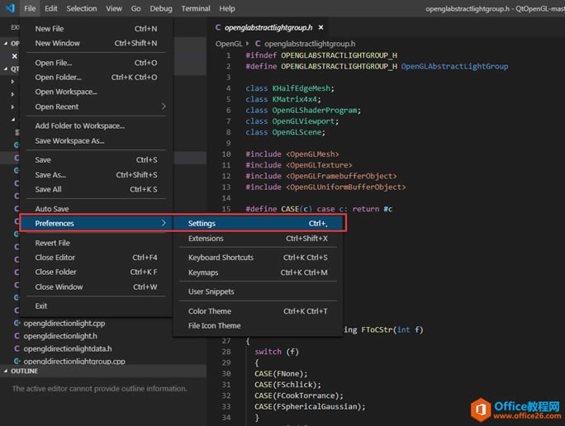Screen dimensions: 565x426
Task: Choose New File from File menu
Action: 96,28
